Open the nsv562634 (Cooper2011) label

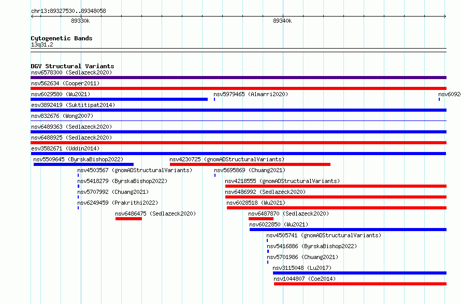[x=65, y=83]
